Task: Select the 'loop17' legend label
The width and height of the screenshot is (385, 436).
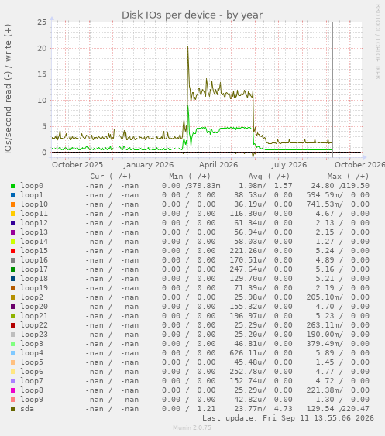Action: [x=34, y=269]
